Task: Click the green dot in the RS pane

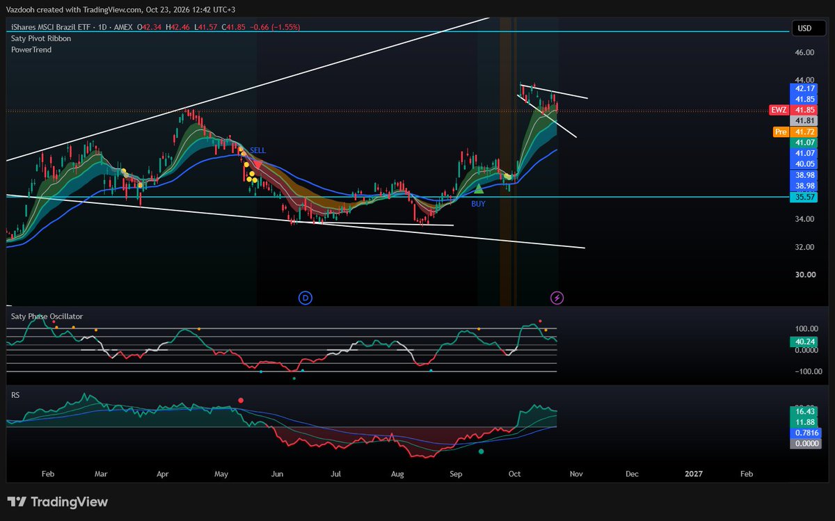Action: (481, 451)
